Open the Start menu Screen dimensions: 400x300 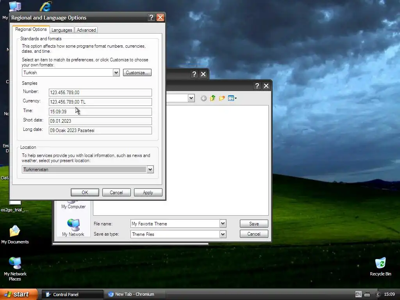[x=18, y=294]
